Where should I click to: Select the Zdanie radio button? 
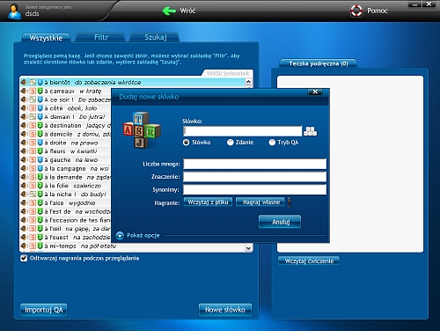point(231,143)
